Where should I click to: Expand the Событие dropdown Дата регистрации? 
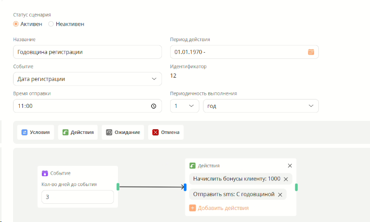87,79
